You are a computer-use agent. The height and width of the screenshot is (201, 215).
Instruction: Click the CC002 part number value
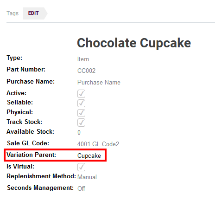coord(86,71)
